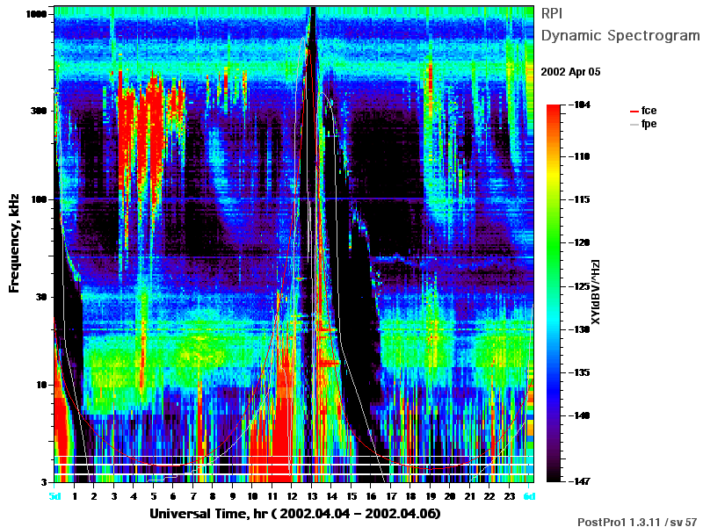Click the 1000 kHz tick label on the frequency axis

point(37,14)
